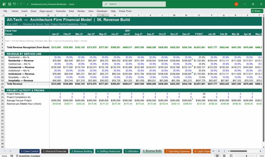Switch to Page Layout view icon
Image resolution: width=265 pixels, height=157 pixels.
coord(224,156)
